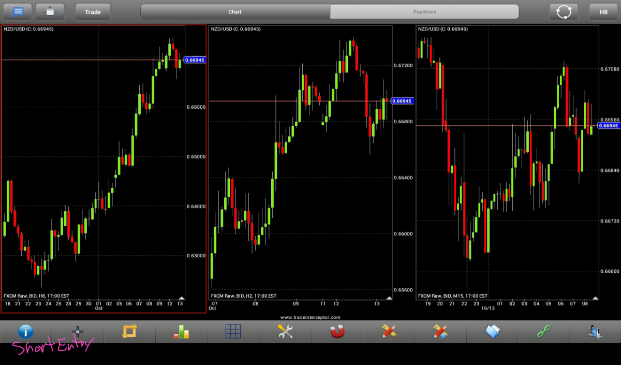Toggle the blue grid layout icon
621x365 pixels.
[x=233, y=331]
